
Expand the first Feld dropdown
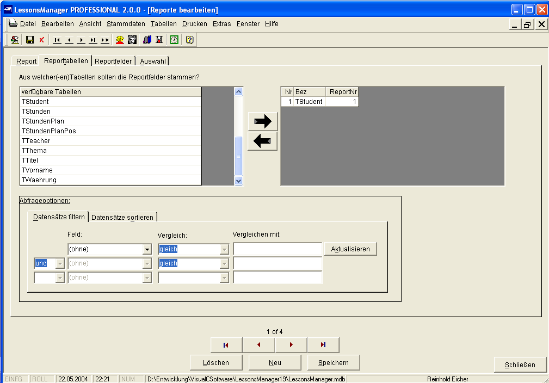tap(146, 250)
